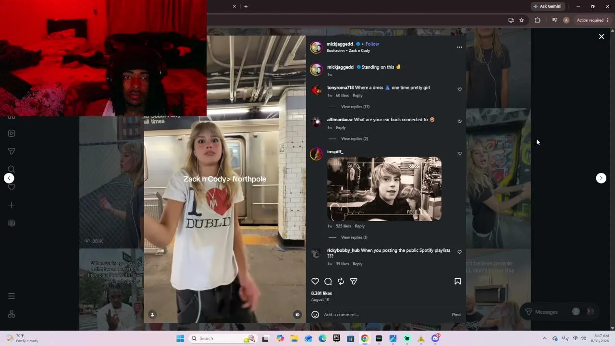Close the current browser tab
This screenshot has width=615, height=346.
tap(234, 6)
